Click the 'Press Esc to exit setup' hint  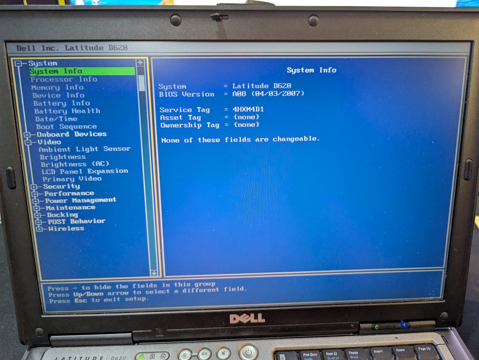(x=99, y=300)
